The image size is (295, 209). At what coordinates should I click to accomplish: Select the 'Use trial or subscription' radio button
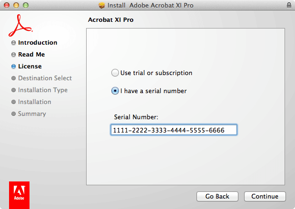(115, 73)
